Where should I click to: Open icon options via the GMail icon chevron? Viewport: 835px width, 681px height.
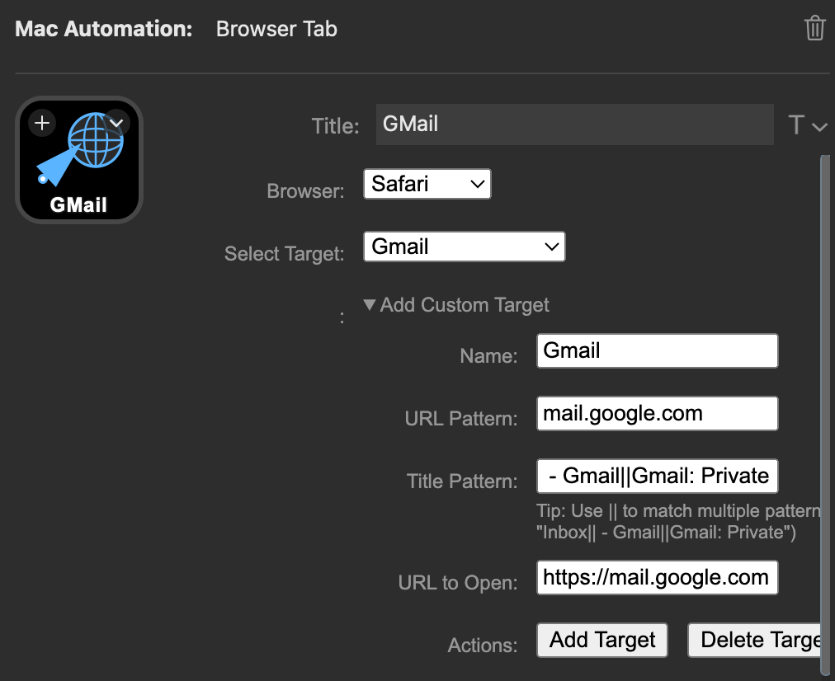[x=116, y=122]
